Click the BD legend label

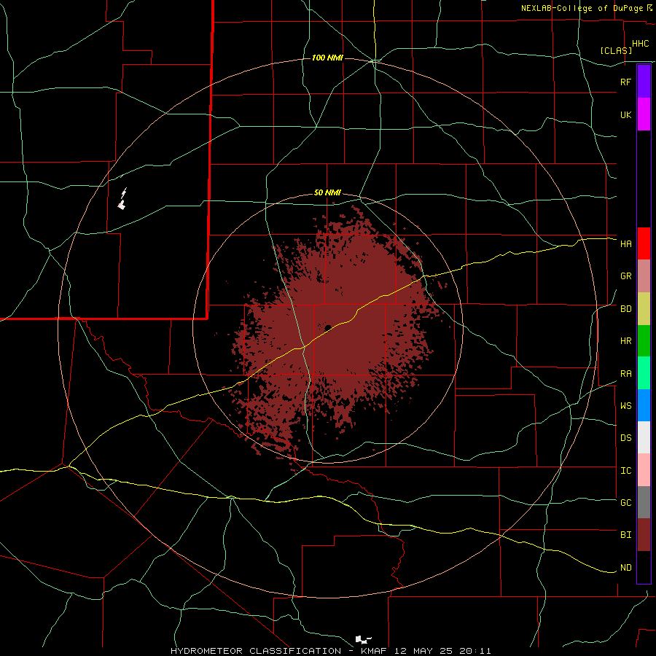pyautogui.click(x=625, y=309)
